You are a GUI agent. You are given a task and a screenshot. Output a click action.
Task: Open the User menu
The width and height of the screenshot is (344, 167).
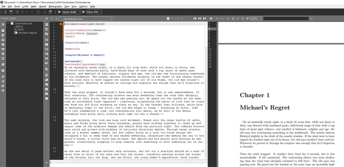[x=67, y=7]
